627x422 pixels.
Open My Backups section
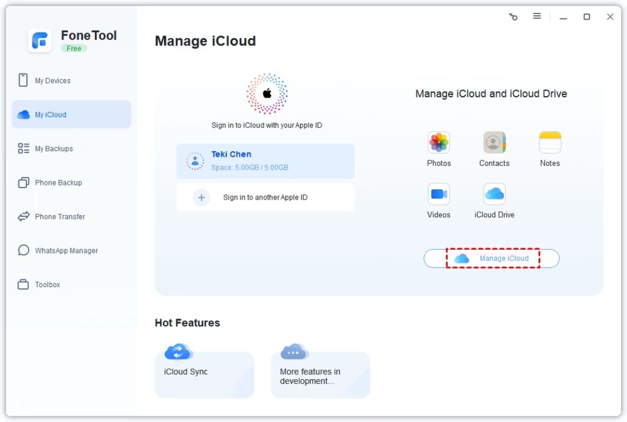point(53,149)
